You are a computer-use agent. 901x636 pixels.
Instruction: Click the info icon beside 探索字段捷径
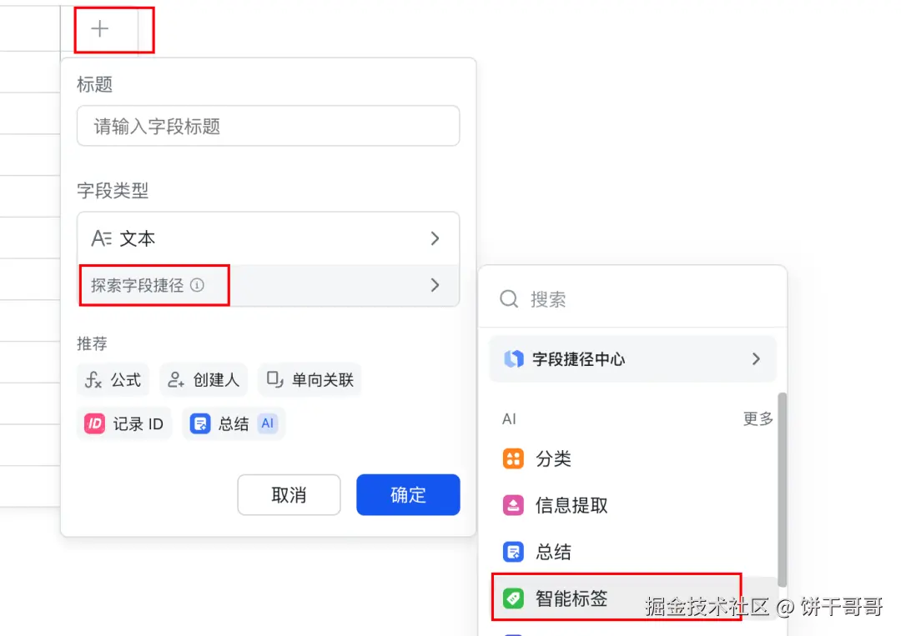[x=197, y=285]
